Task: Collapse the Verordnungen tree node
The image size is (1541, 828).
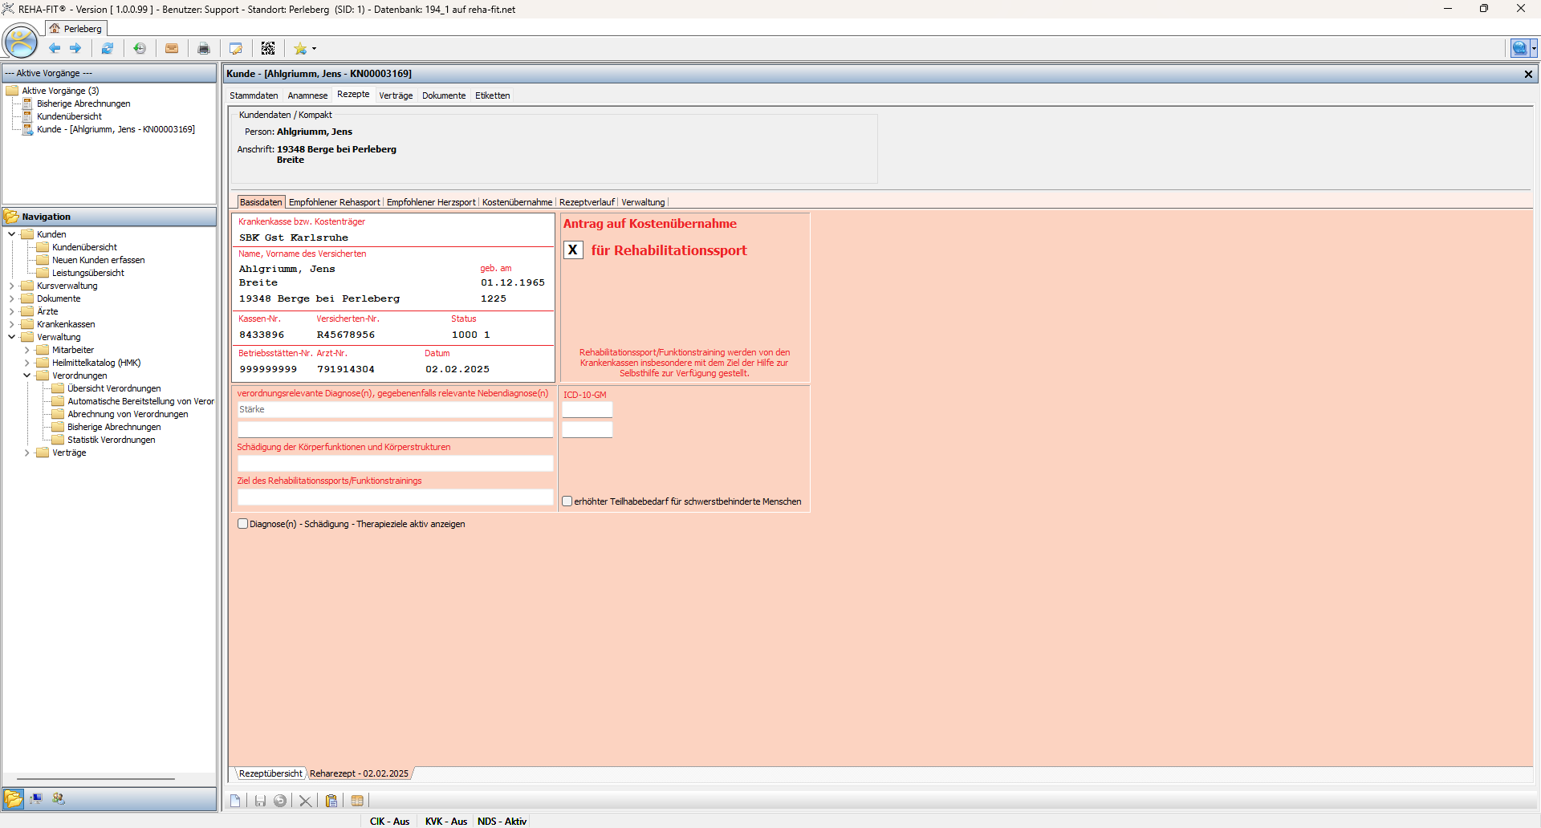Action: point(27,375)
